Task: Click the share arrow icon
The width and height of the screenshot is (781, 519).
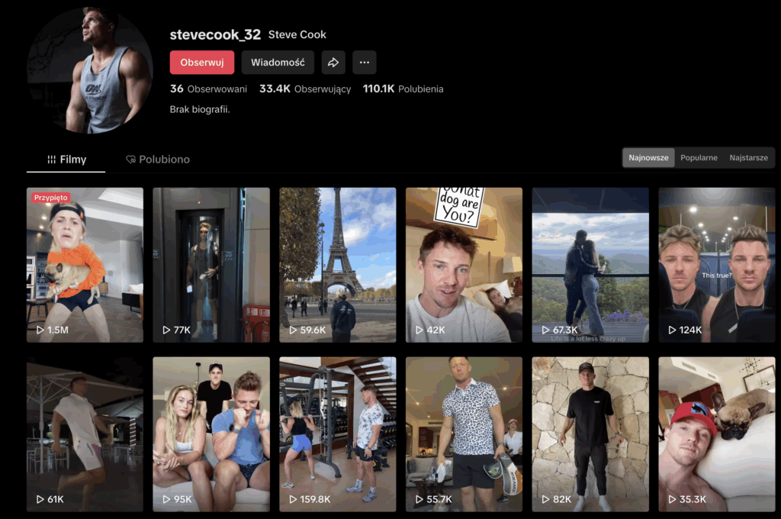Action: point(333,63)
